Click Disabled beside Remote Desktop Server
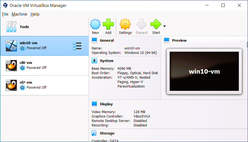Screen dimensions: 248x142 pos(140,121)
